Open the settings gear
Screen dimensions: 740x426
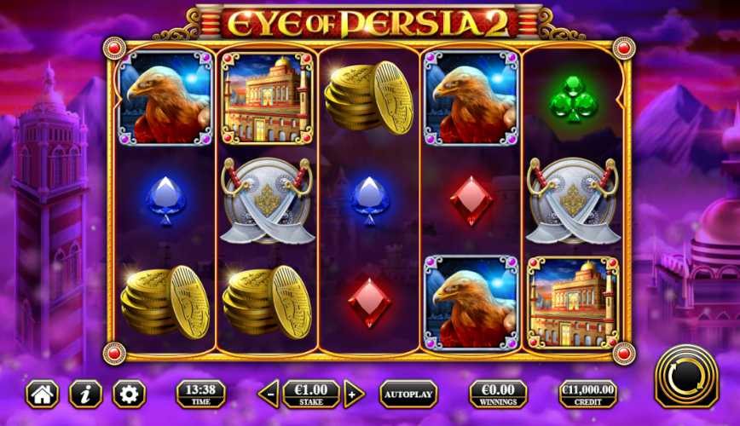point(129,394)
